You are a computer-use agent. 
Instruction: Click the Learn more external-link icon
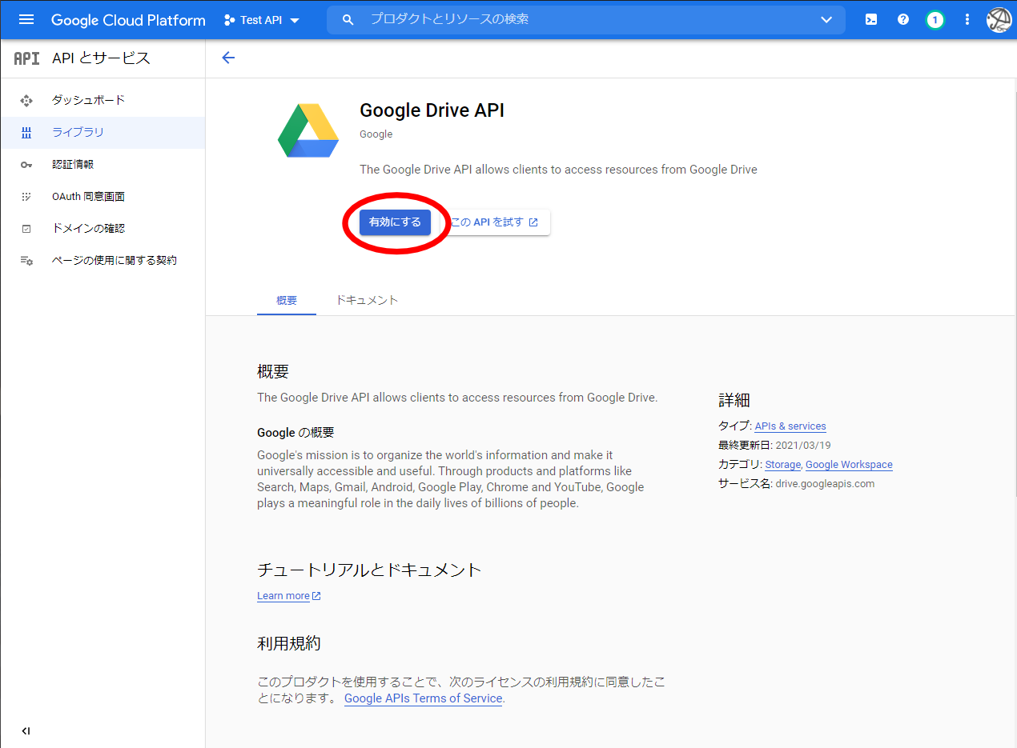(316, 596)
